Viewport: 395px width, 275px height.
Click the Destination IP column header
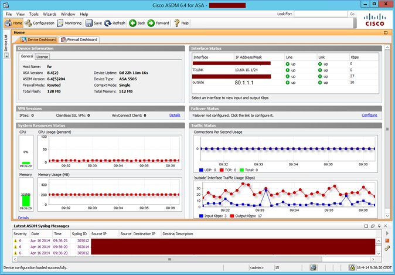point(147,233)
